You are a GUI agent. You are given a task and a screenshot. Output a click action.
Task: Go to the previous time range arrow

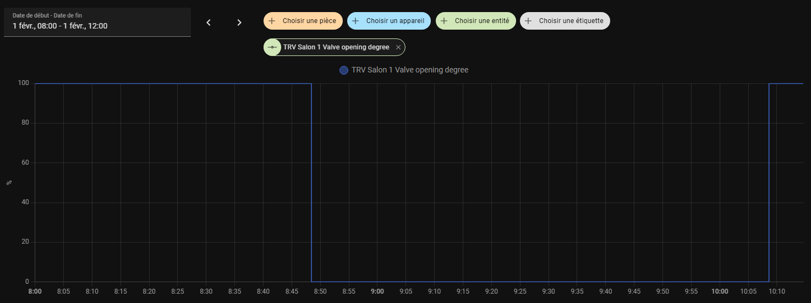[209, 23]
